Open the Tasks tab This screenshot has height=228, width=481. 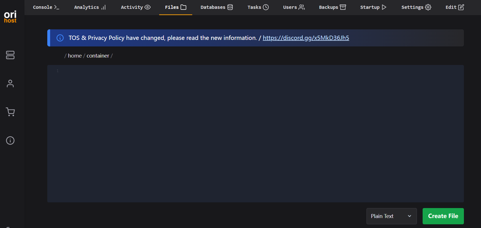coord(258,7)
